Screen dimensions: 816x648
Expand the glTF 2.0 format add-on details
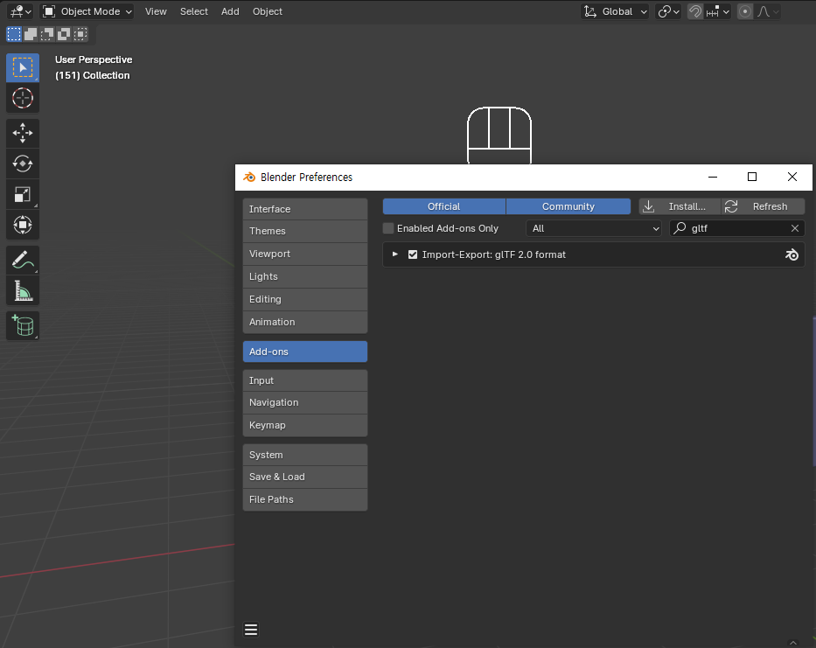[x=395, y=254]
